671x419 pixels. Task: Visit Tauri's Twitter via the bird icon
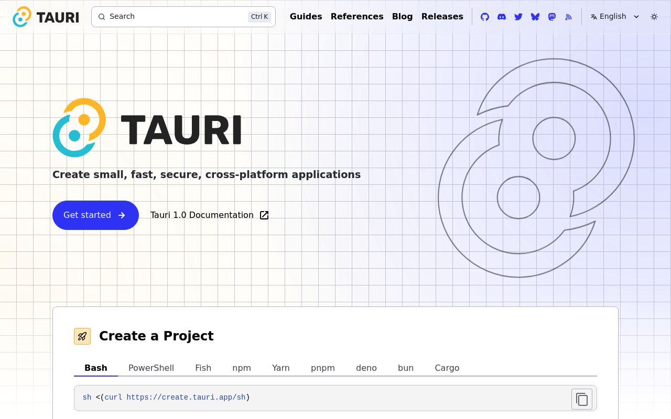(518, 17)
